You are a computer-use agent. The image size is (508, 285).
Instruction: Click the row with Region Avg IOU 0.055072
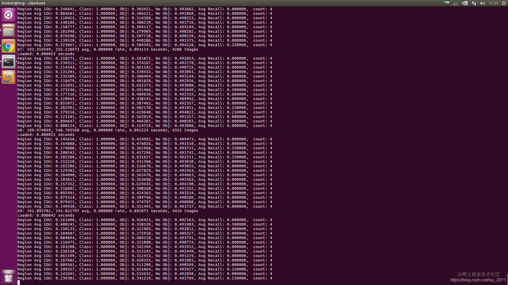point(145,103)
